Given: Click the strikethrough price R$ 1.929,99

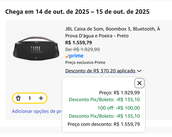Looking at the screenshot, I should tap(82, 49).
